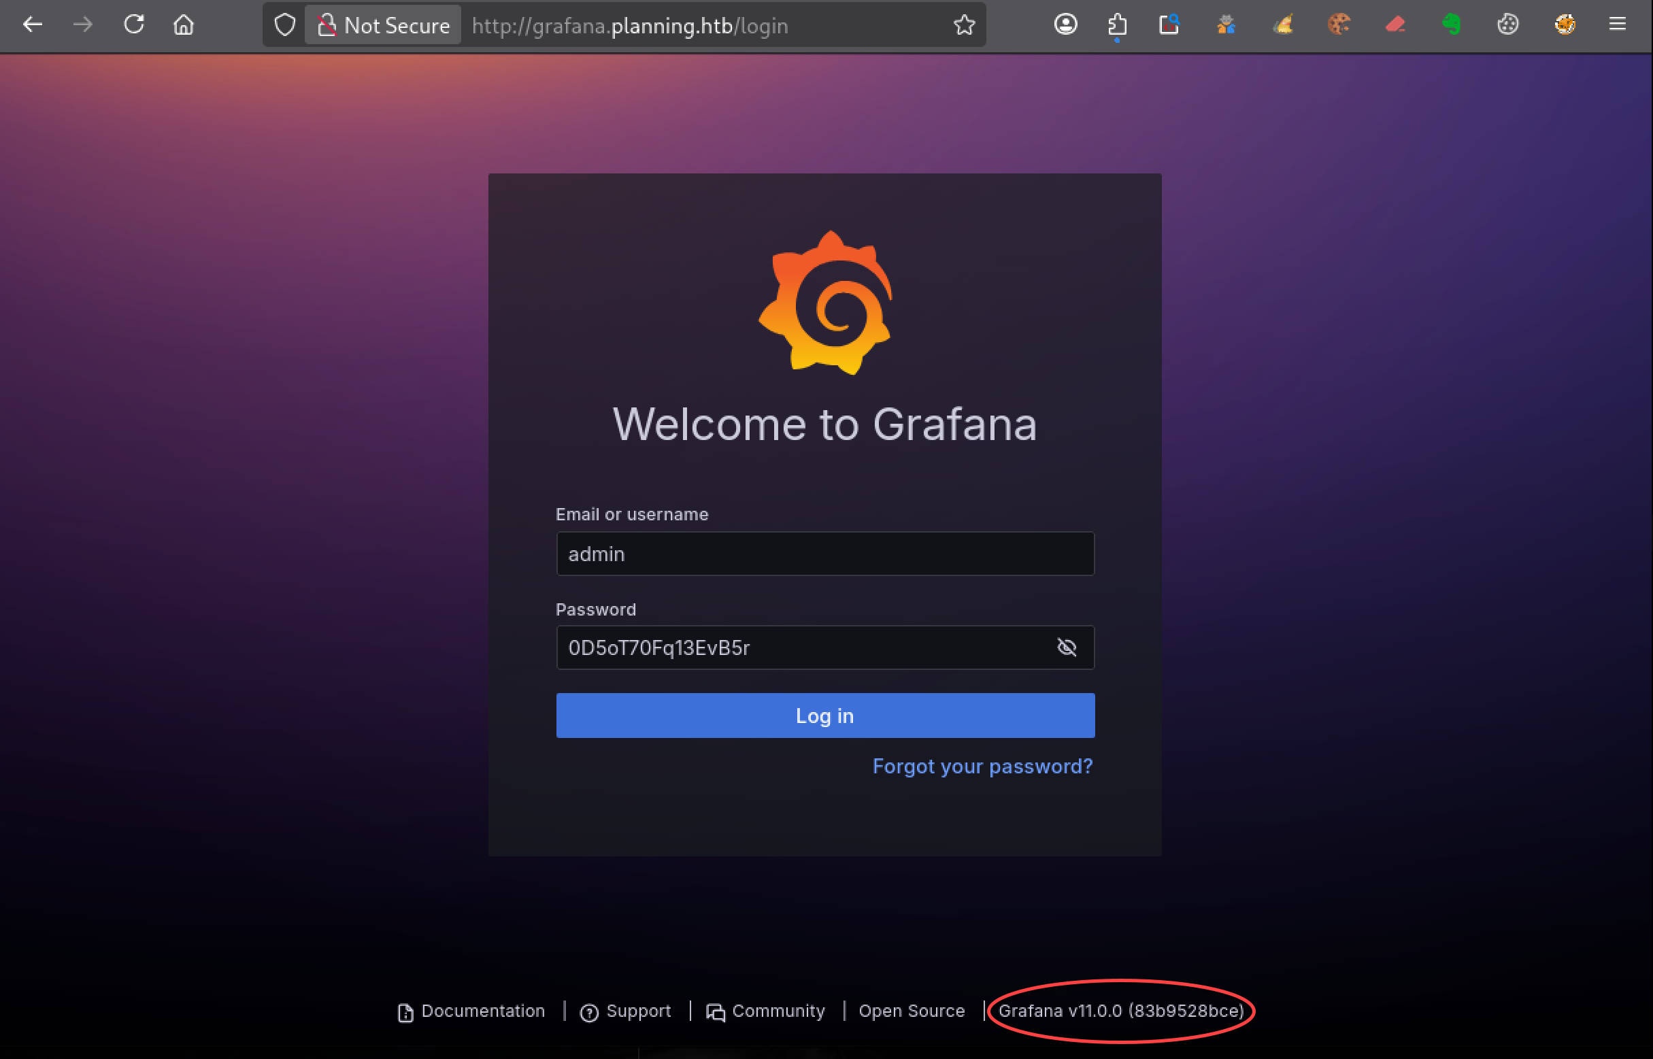Image resolution: width=1653 pixels, height=1059 pixels.
Task: Open the cookie editor extension icon
Action: 1339,24
